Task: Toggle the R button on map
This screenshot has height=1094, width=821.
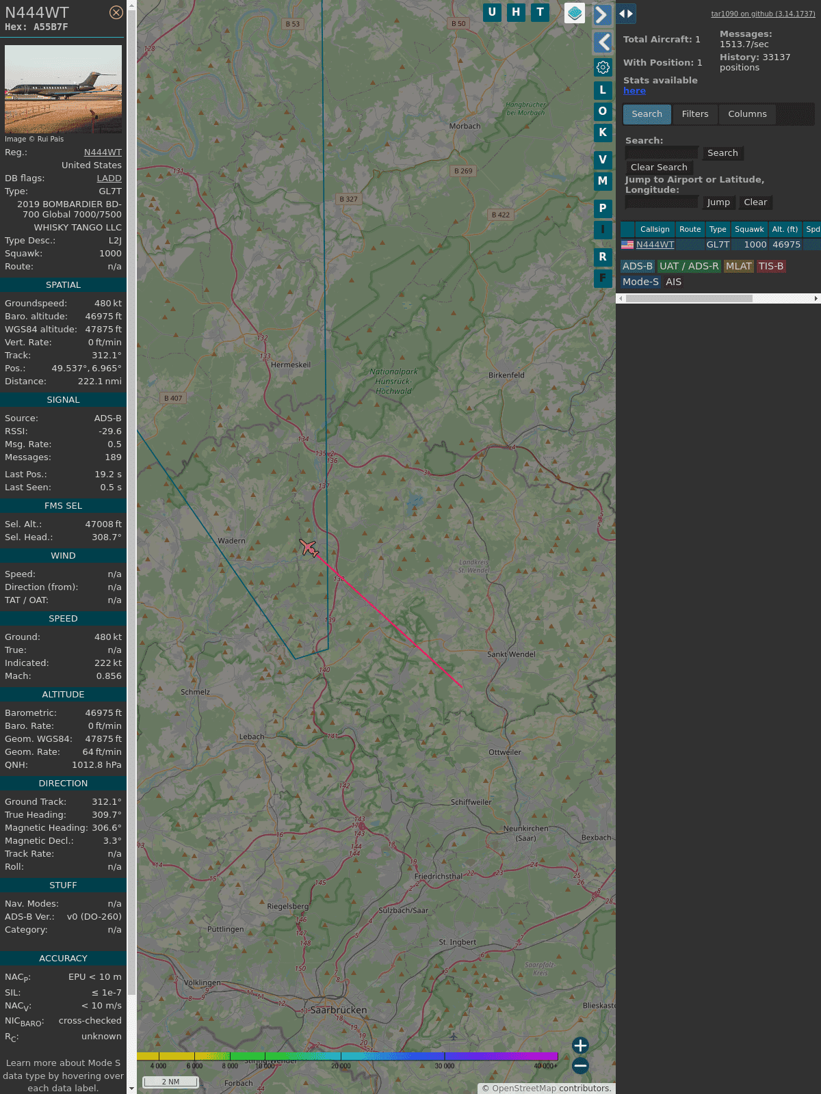Action: click(603, 257)
